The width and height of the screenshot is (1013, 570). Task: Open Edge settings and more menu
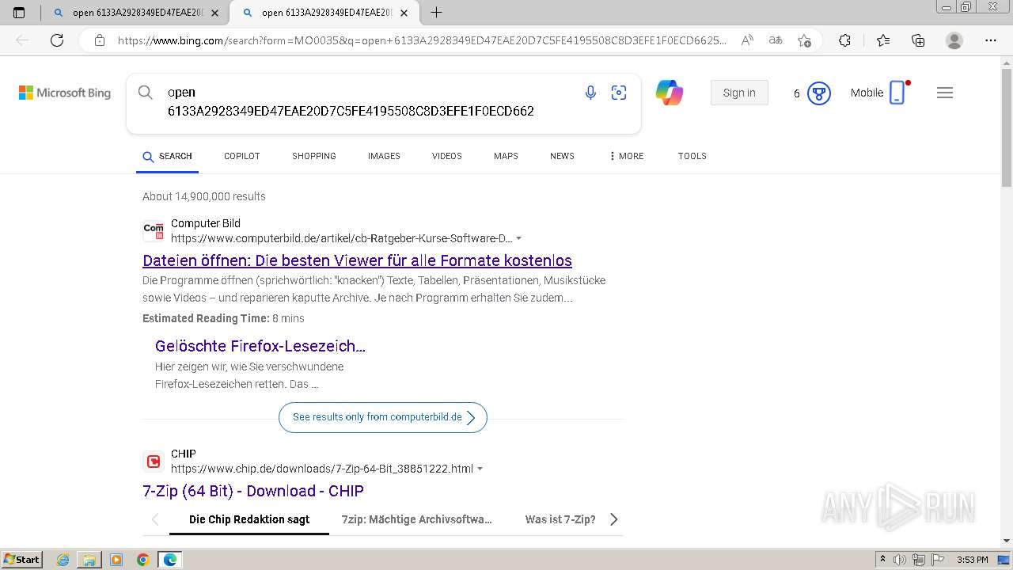click(991, 40)
